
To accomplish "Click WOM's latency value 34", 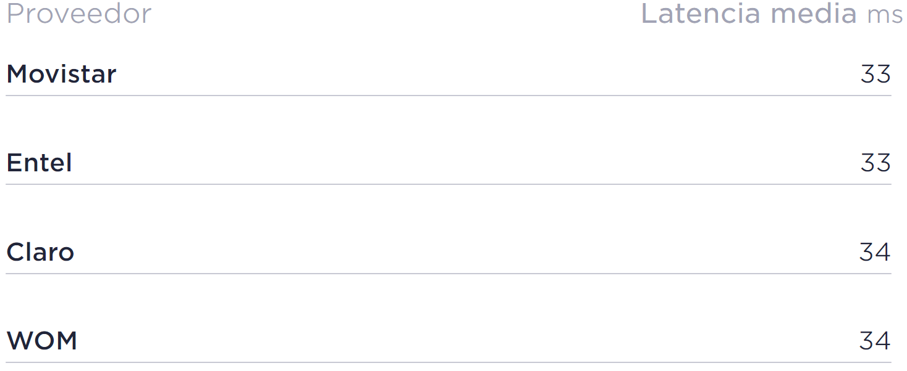I will (874, 341).
